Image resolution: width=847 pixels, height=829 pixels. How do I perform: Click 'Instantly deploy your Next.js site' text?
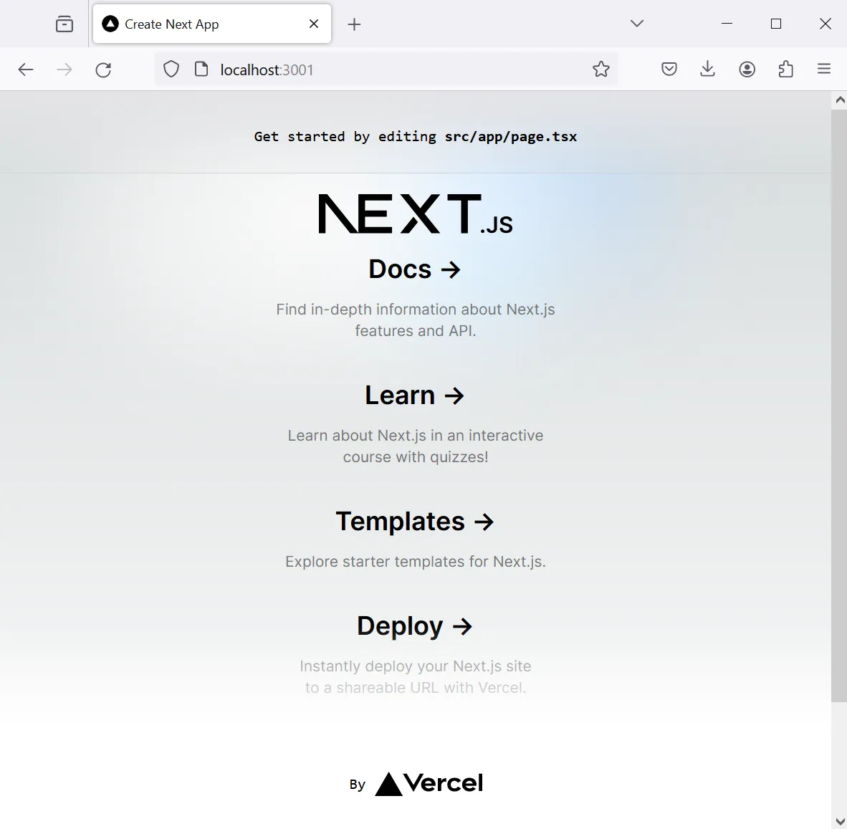[416, 666]
